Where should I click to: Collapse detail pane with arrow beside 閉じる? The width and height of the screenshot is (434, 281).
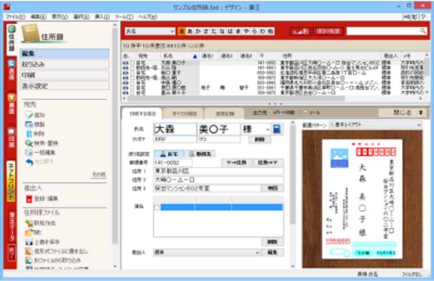[421, 112]
